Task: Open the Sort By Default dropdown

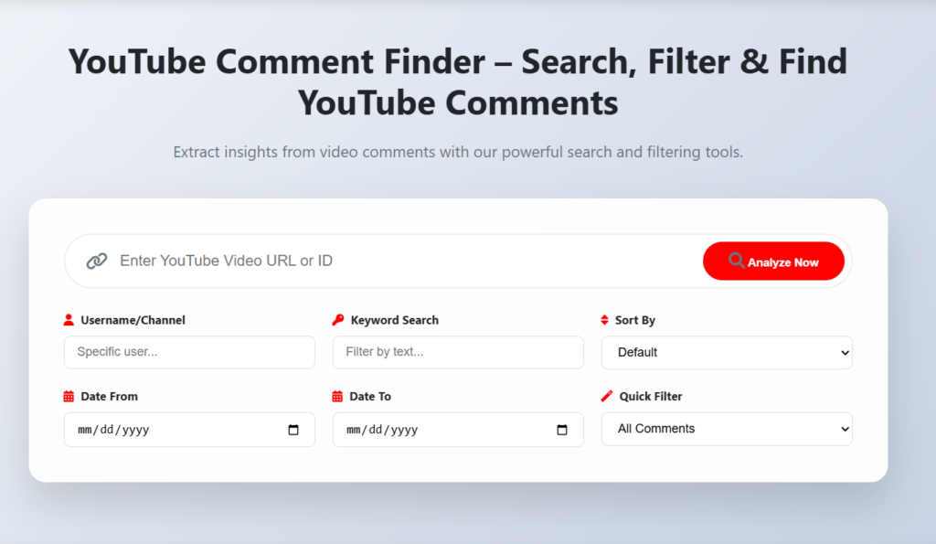Action: pos(727,352)
